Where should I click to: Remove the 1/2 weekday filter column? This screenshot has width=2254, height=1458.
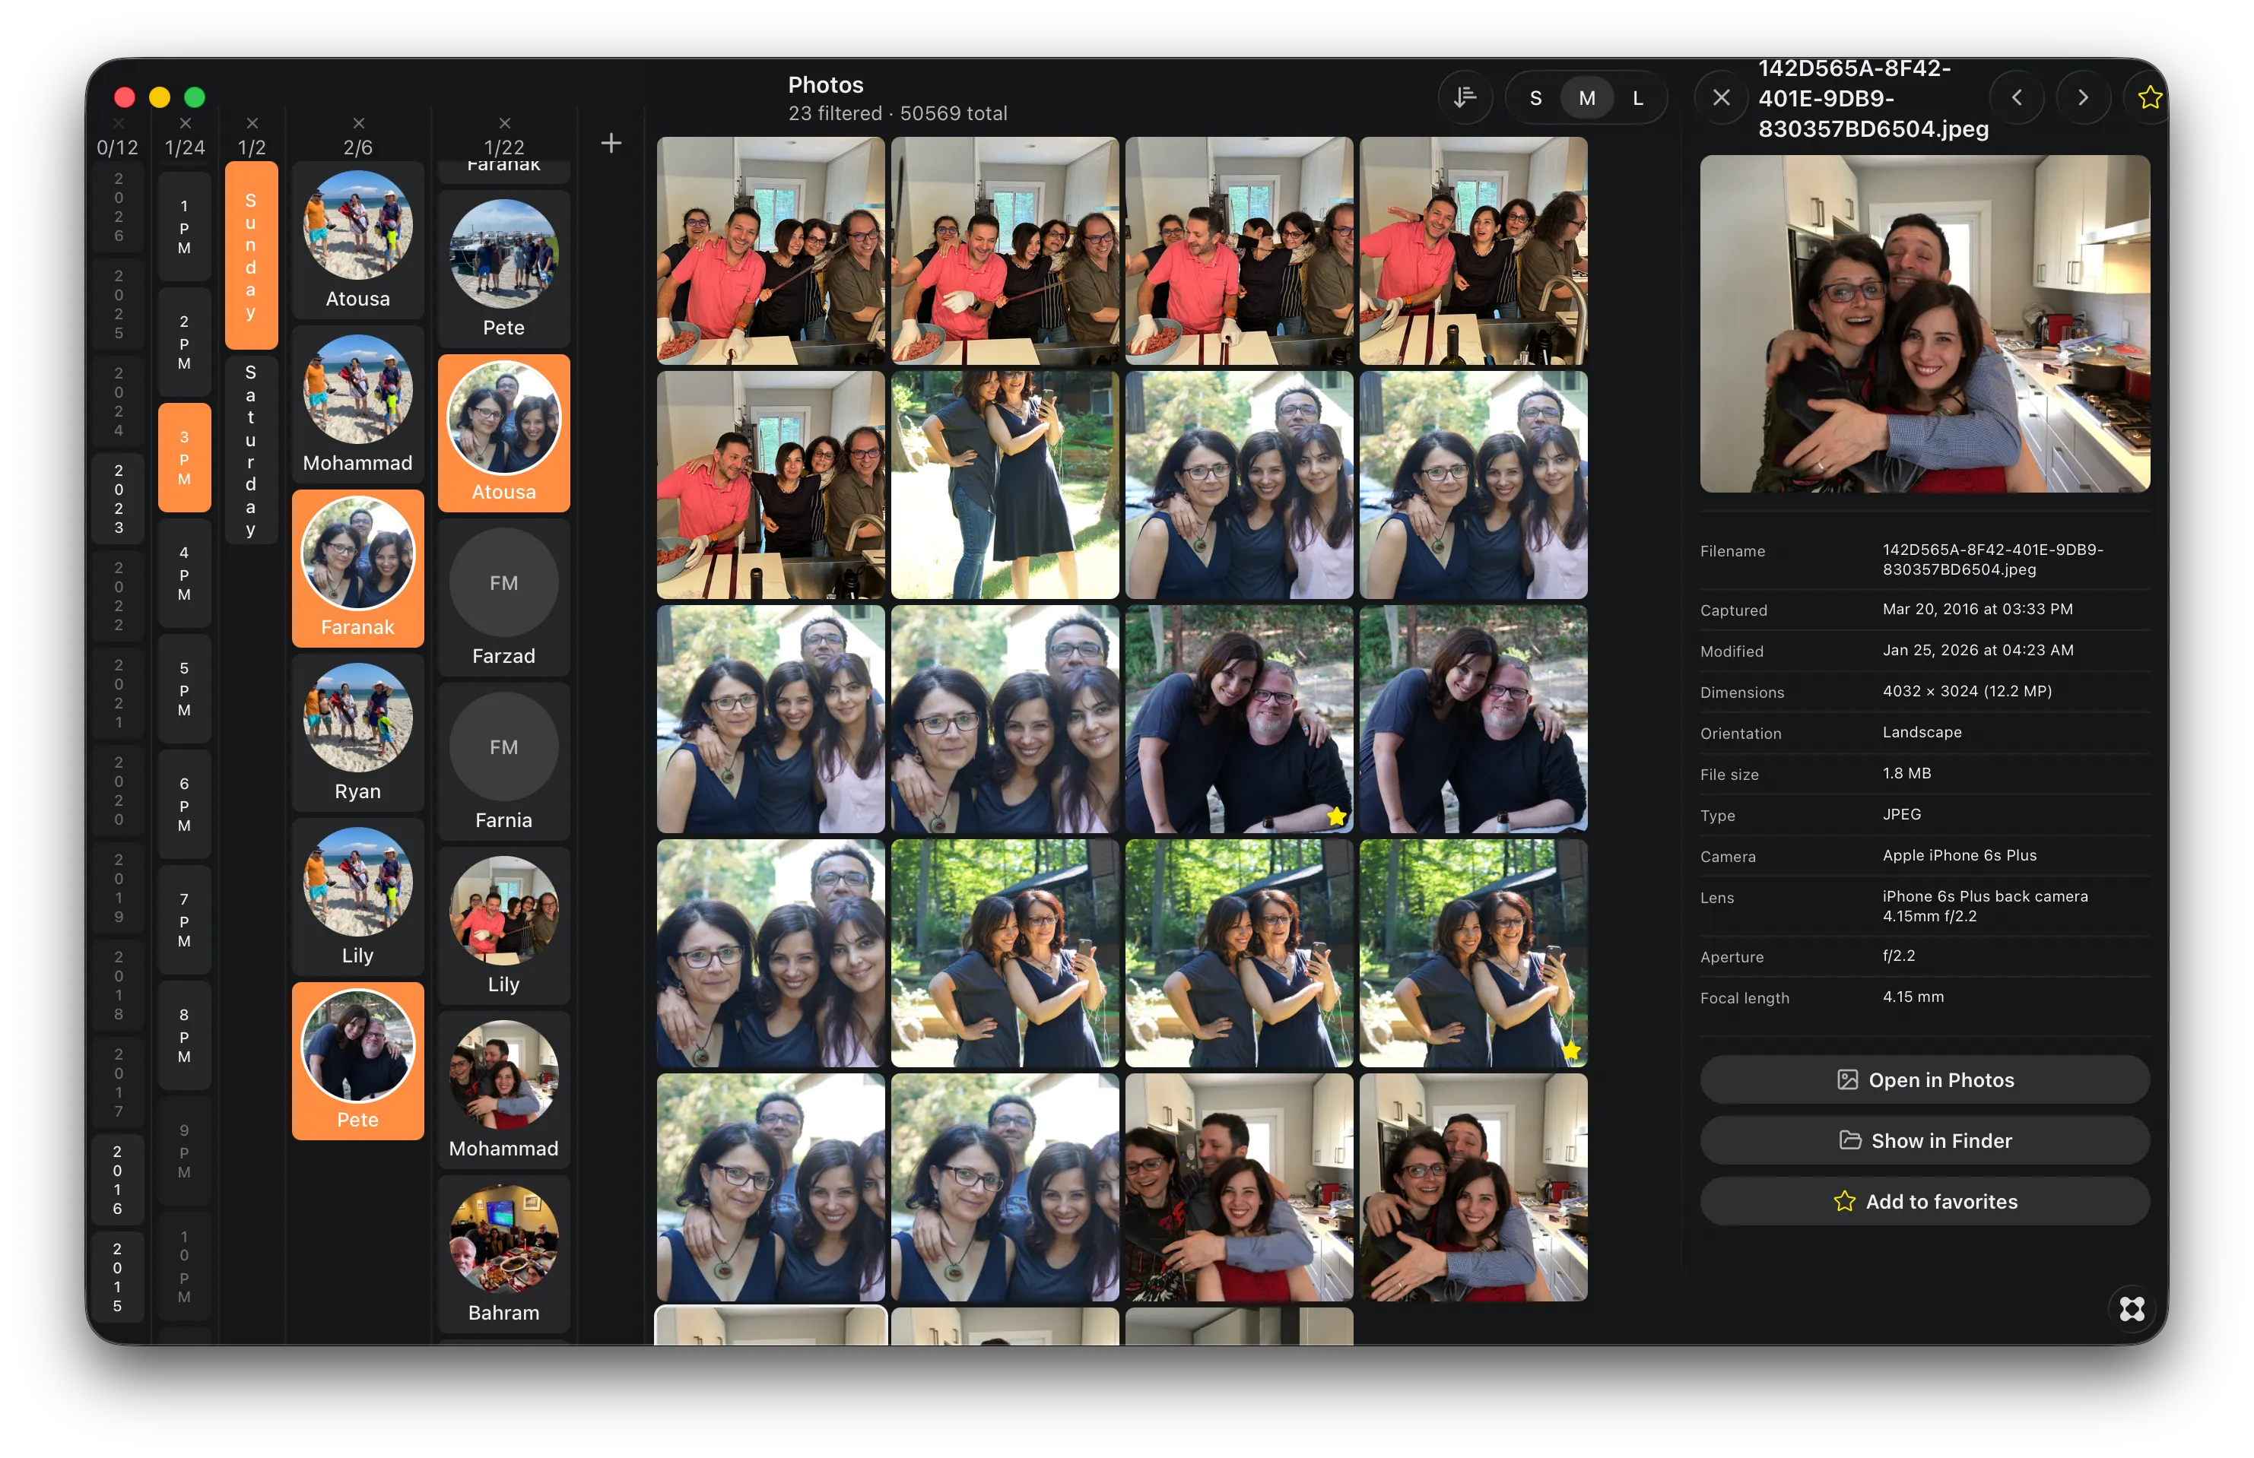pyautogui.click(x=252, y=123)
